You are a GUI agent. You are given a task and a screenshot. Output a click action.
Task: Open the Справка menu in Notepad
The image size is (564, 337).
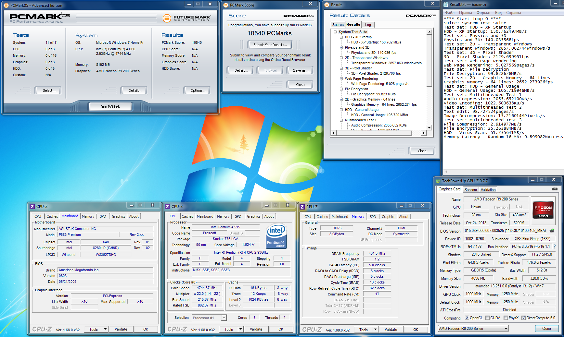tap(513, 13)
